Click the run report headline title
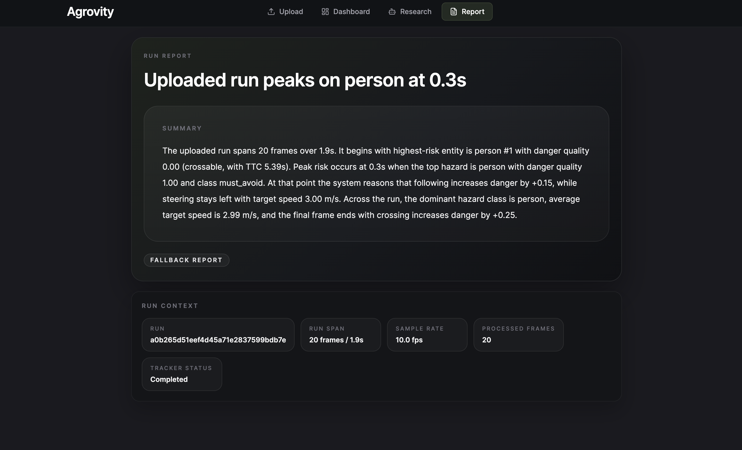 pyautogui.click(x=305, y=80)
